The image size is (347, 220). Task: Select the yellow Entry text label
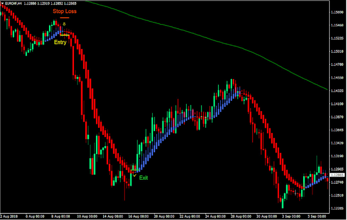pyautogui.click(x=60, y=42)
